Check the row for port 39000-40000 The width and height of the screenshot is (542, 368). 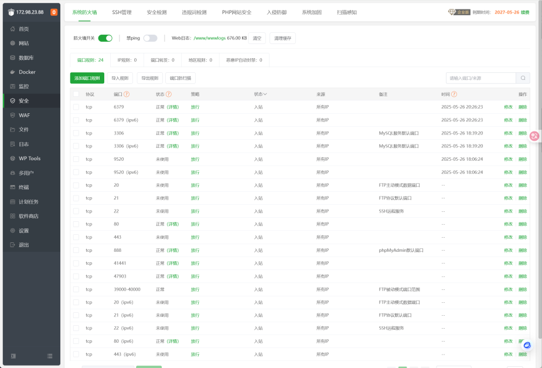pos(76,289)
